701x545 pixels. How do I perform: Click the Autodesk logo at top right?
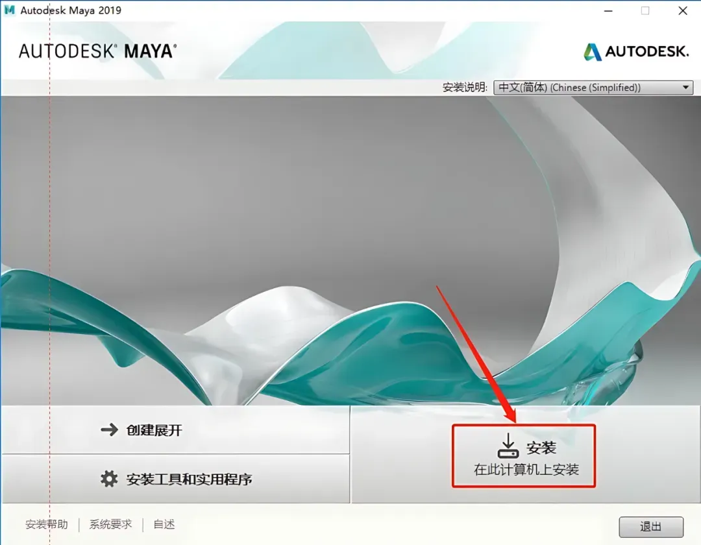point(636,52)
